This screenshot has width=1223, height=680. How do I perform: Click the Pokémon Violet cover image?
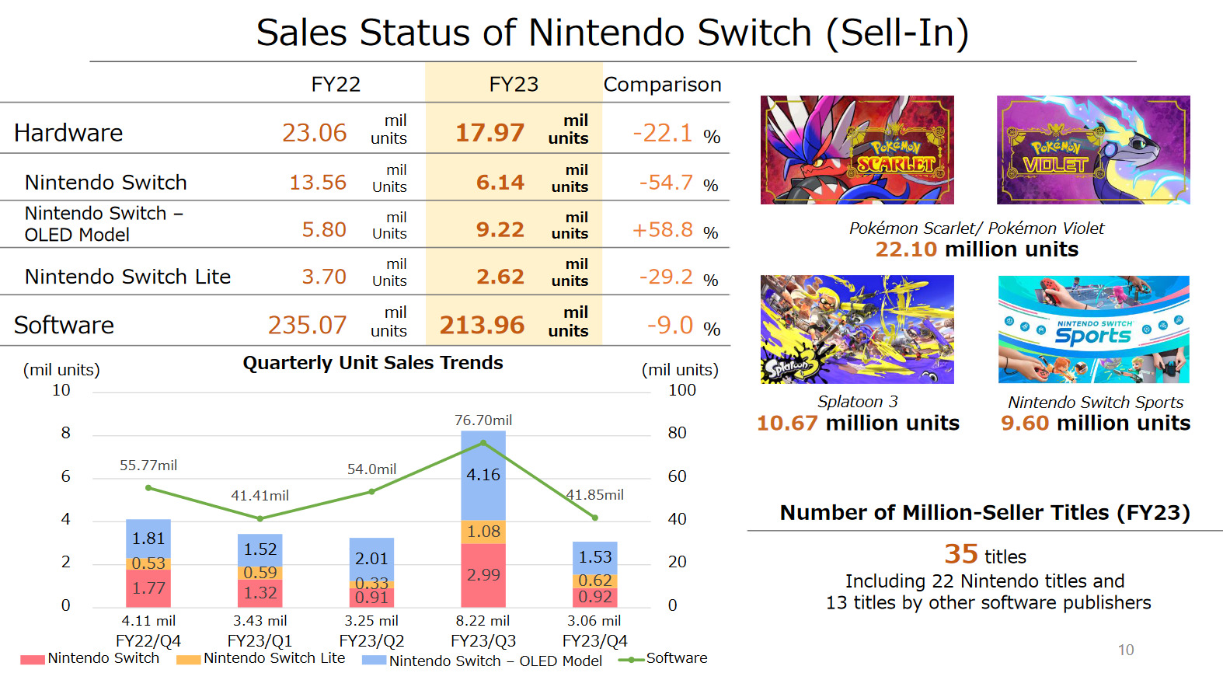click(x=1093, y=150)
